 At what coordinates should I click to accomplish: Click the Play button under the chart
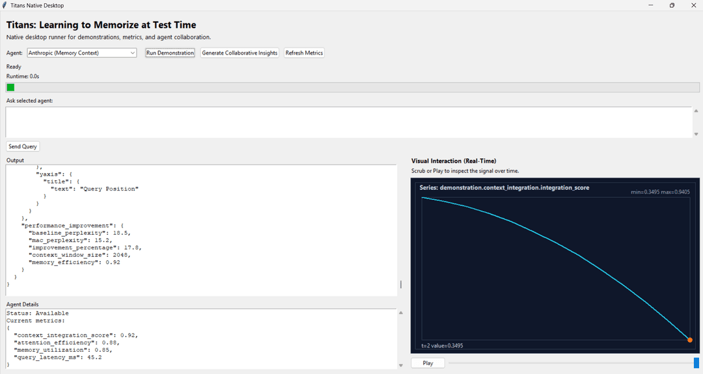(428, 363)
